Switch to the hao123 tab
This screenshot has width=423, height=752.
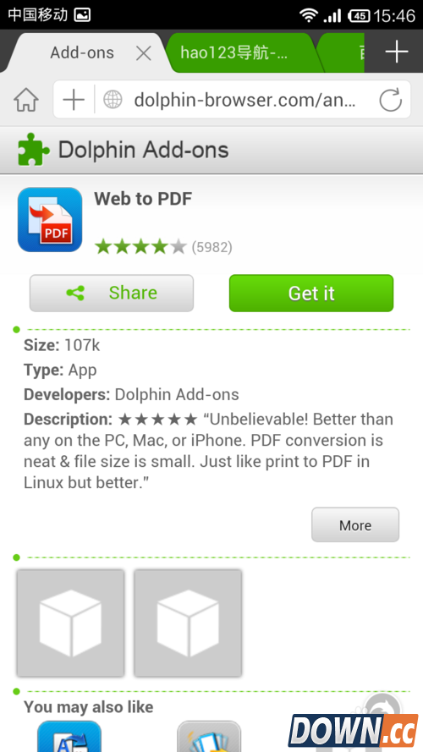(x=239, y=52)
